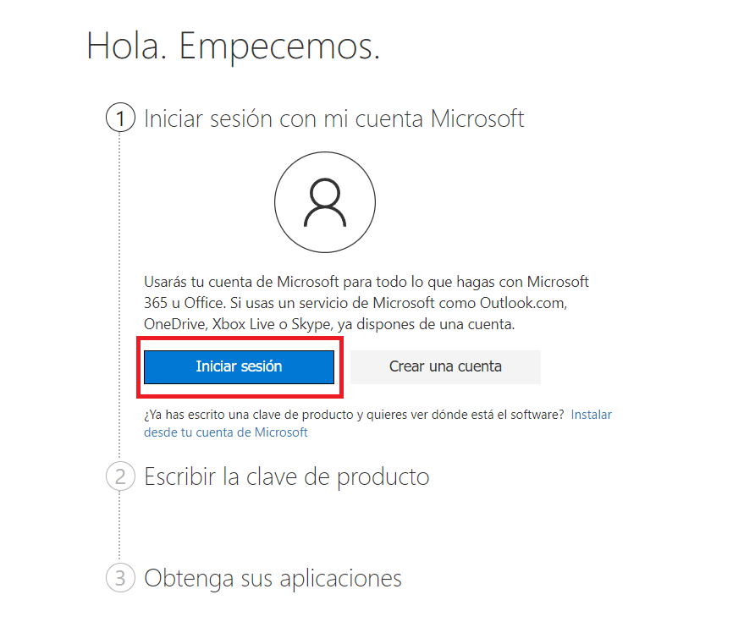Click the word 'OneDrive' in the description

click(175, 324)
